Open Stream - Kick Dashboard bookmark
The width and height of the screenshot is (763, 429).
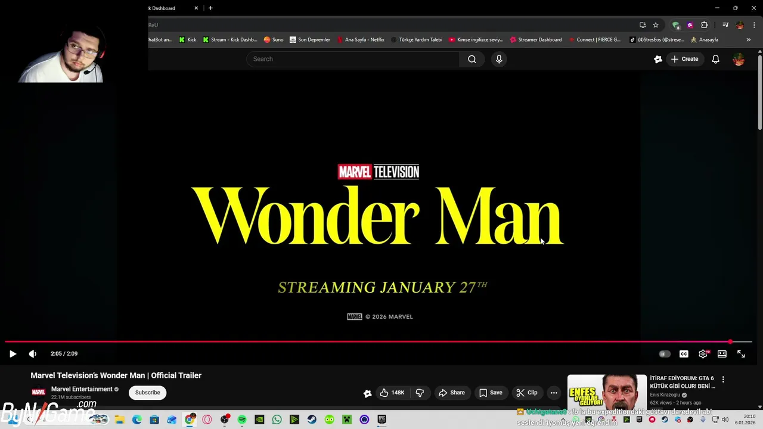point(229,40)
